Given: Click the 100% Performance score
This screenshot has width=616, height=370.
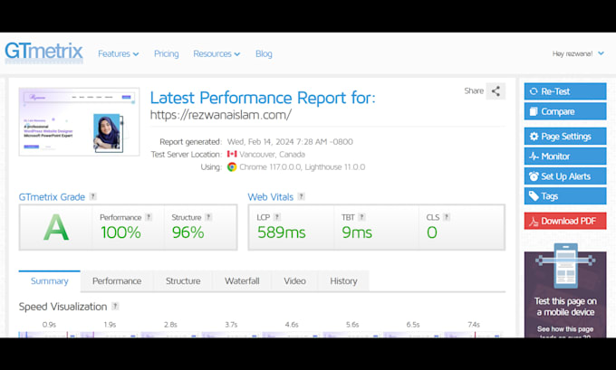Looking at the screenshot, I should pyautogui.click(x=120, y=232).
